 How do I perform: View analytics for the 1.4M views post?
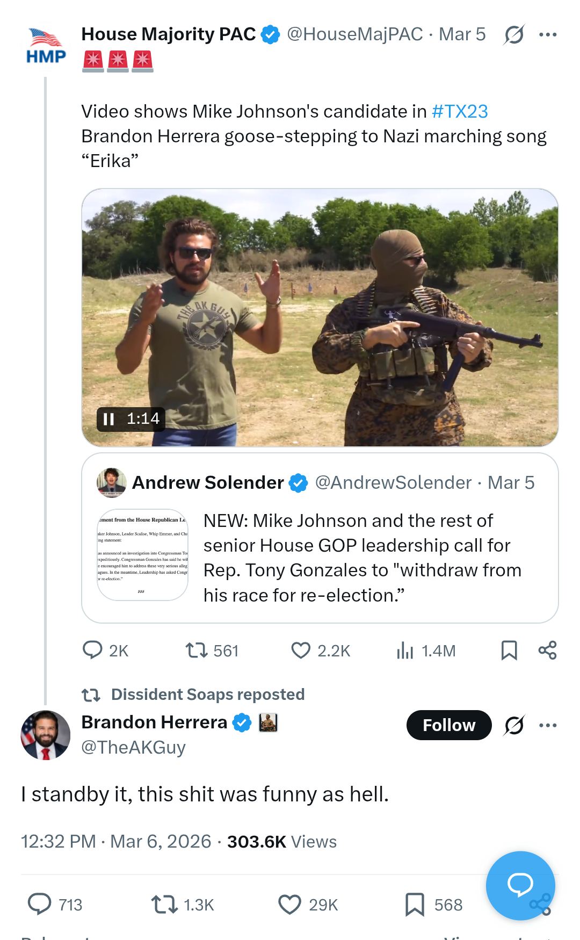tap(405, 650)
